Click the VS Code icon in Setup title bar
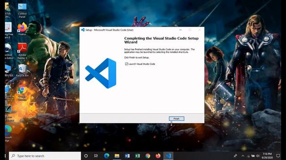The height and width of the screenshot is (160, 286). pyautogui.click(x=83, y=30)
